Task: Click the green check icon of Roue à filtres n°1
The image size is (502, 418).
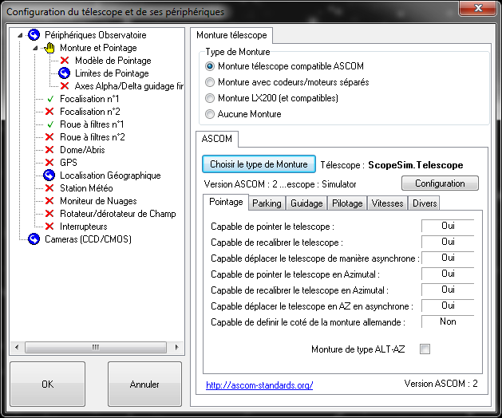Action: click(x=50, y=124)
